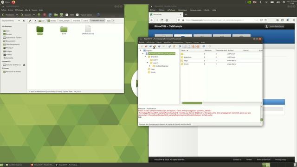Click the user account button on RiouxSVN page

tap(274, 26)
